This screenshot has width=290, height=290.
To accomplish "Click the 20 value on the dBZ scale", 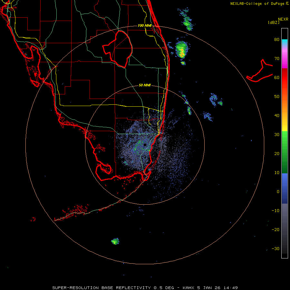I will 277,154.
